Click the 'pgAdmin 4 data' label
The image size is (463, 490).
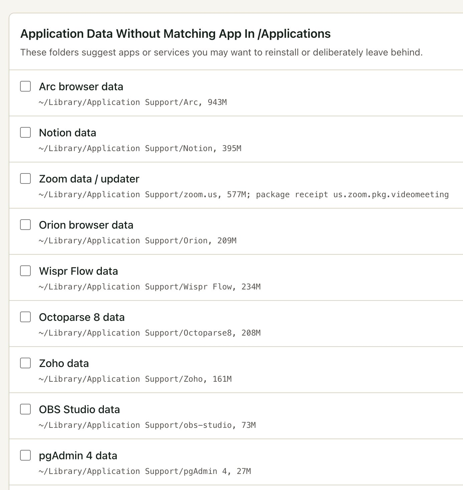click(x=78, y=456)
